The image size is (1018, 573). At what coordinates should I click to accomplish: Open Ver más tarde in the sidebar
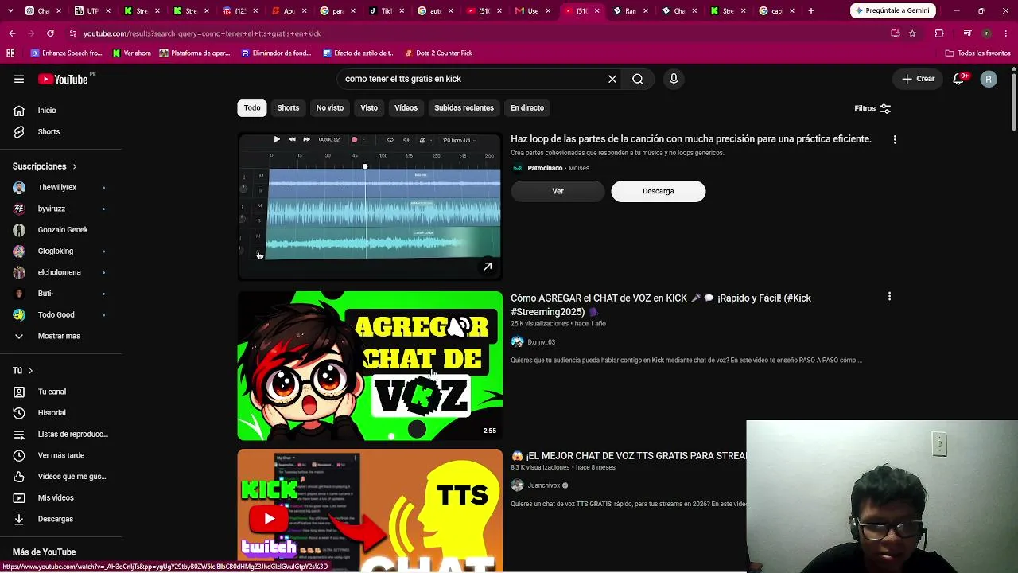pos(60,455)
